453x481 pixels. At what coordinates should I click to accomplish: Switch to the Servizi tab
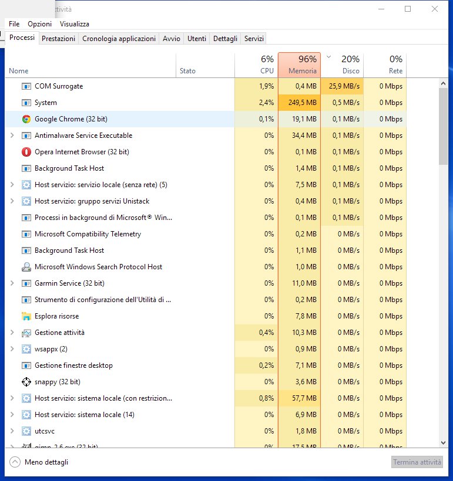[254, 39]
